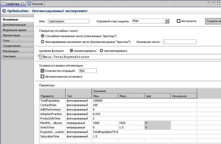This screenshot has width=221, height=144.
Task: Enable the Автоматическая остановка checkbox
Action: 42,77
